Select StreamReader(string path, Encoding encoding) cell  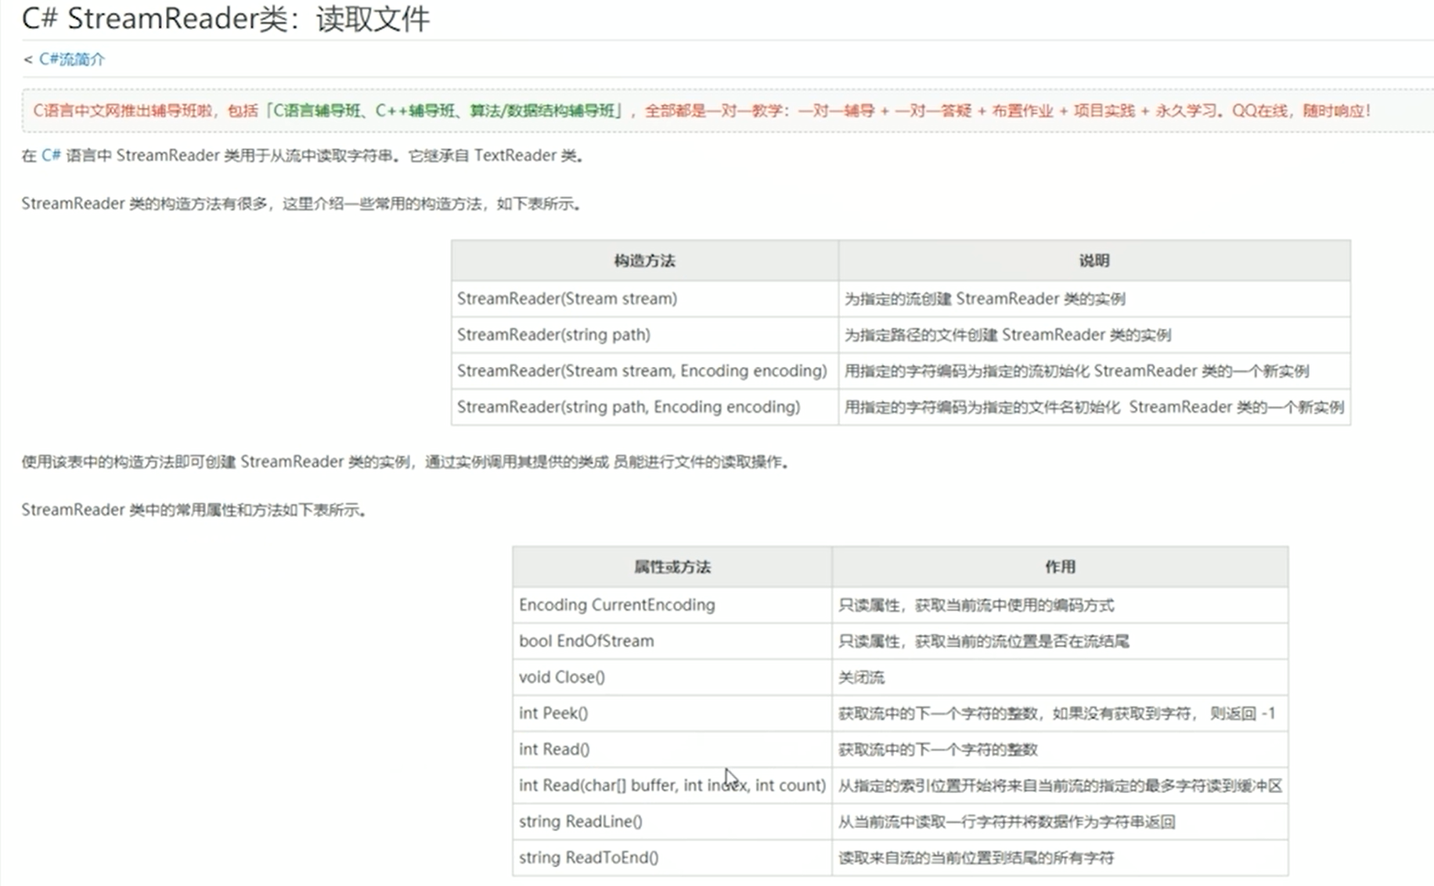click(x=644, y=406)
